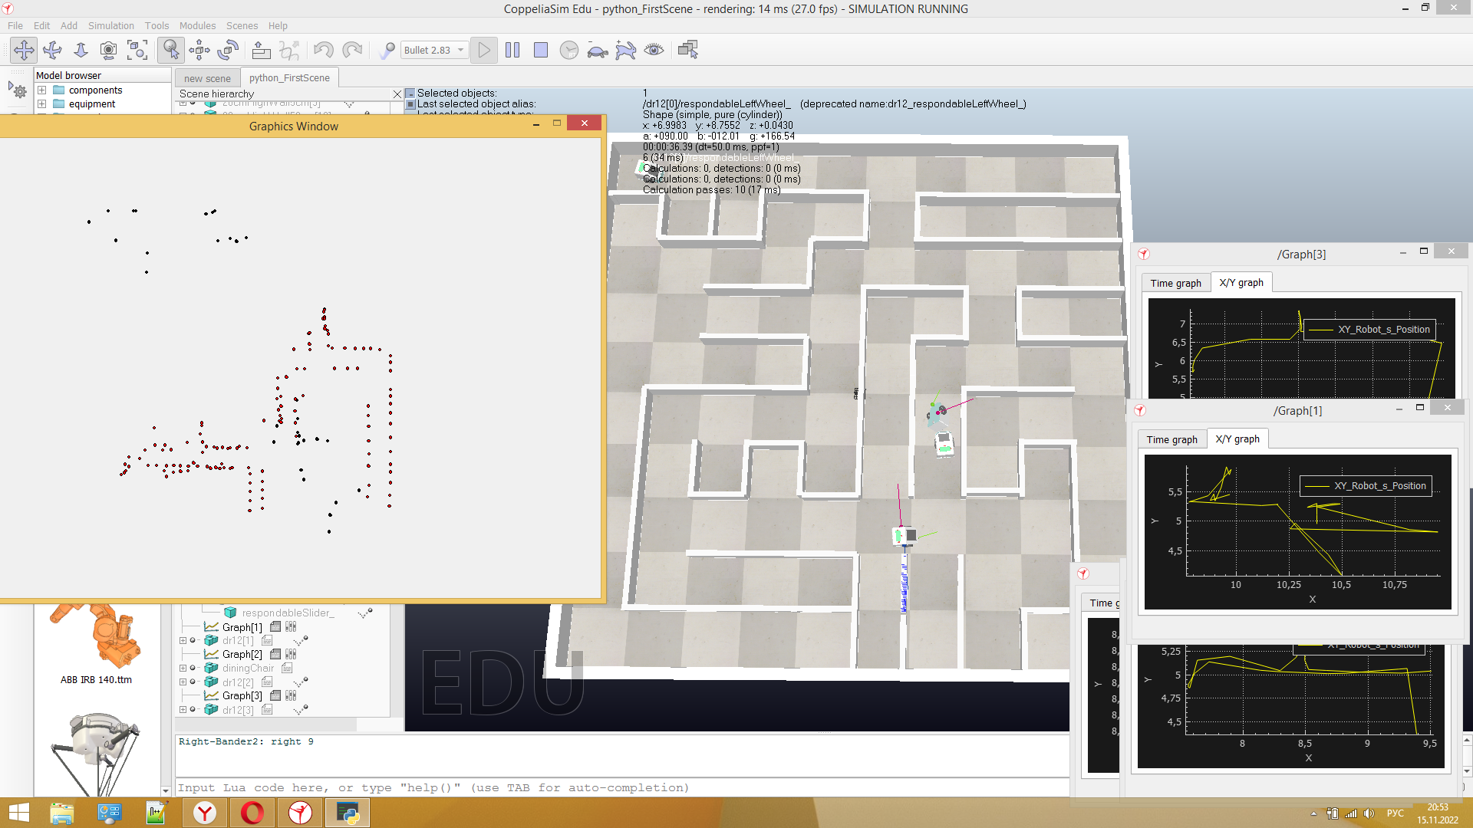This screenshot has height=828, width=1473.
Task: Open script icon next to Graph[2]
Action: (275, 655)
